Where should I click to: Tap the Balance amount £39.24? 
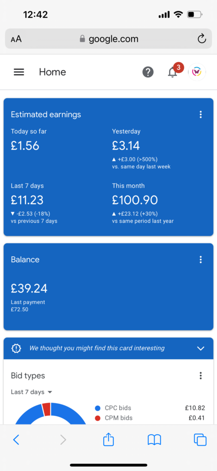[x=29, y=289]
